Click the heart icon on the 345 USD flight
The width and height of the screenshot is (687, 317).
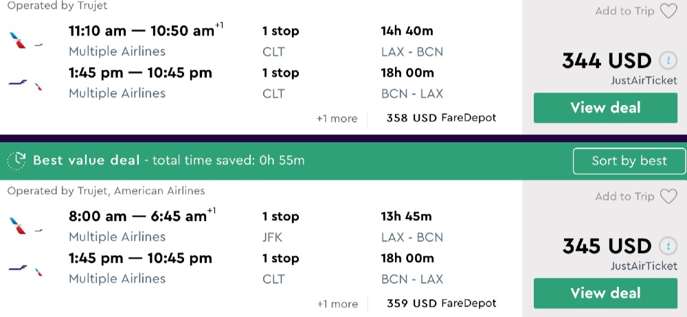click(x=668, y=197)
